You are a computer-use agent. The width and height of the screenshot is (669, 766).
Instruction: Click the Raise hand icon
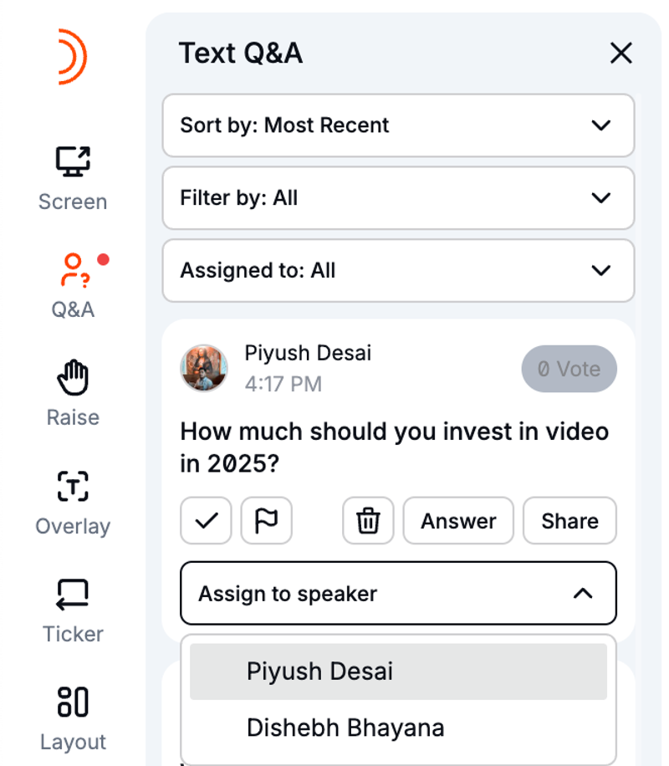[73, 391]
